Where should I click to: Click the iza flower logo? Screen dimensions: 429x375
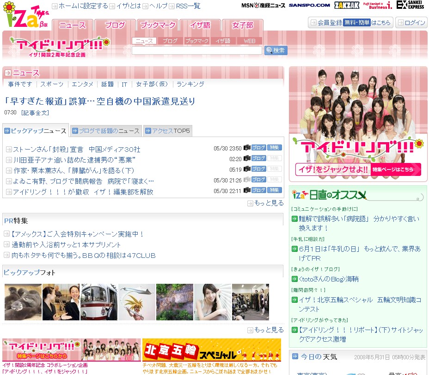[26, 14]
